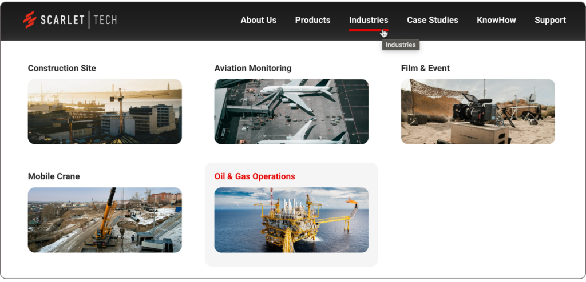Viewport: 586px width, 282px height.
Task: Open the Products menu
Action: (312, 20)
